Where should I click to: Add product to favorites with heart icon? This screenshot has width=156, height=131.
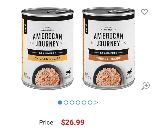coord(145,12)
